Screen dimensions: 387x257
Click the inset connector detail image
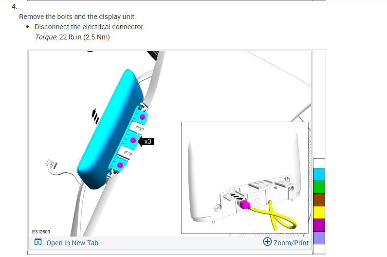click(245, 178)
